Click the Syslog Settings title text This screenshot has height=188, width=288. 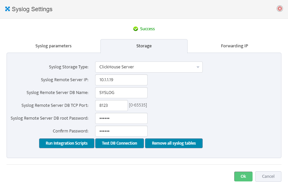tap(32, 9)
